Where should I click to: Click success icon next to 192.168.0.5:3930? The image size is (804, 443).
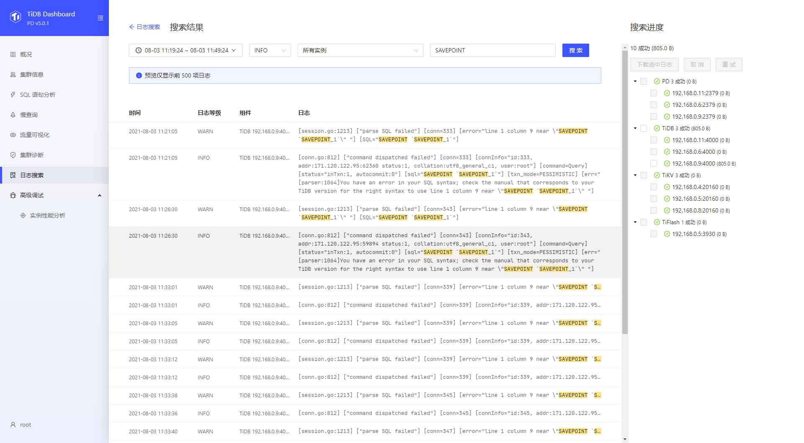(x=667, y=234)
